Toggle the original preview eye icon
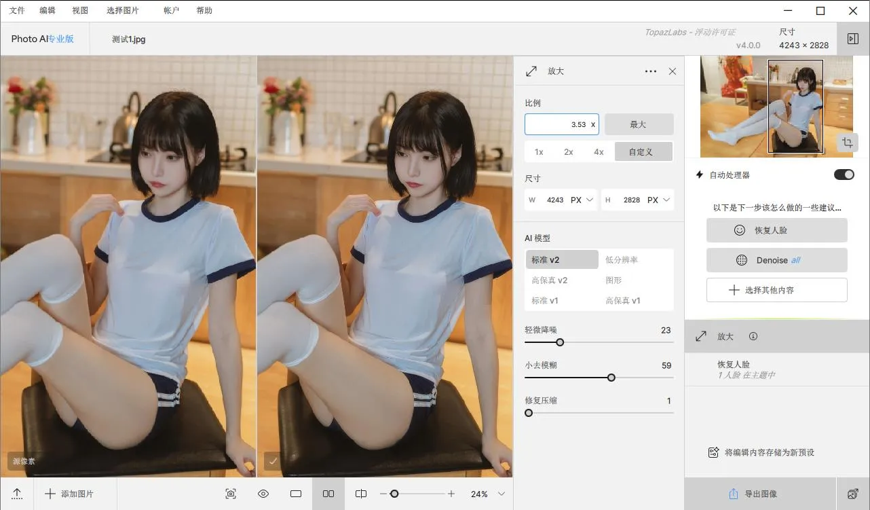Viewport: 870px width, 510px height. click(263, 494)
